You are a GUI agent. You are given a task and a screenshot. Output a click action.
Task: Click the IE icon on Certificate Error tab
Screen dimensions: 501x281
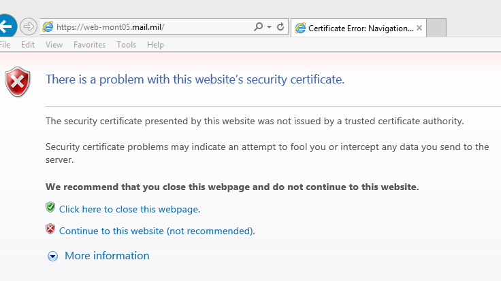pyautogui.click(x=300, y=28)
